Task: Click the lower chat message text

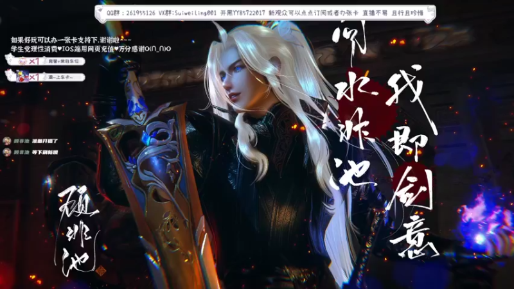Action: [x=45, y=152]
